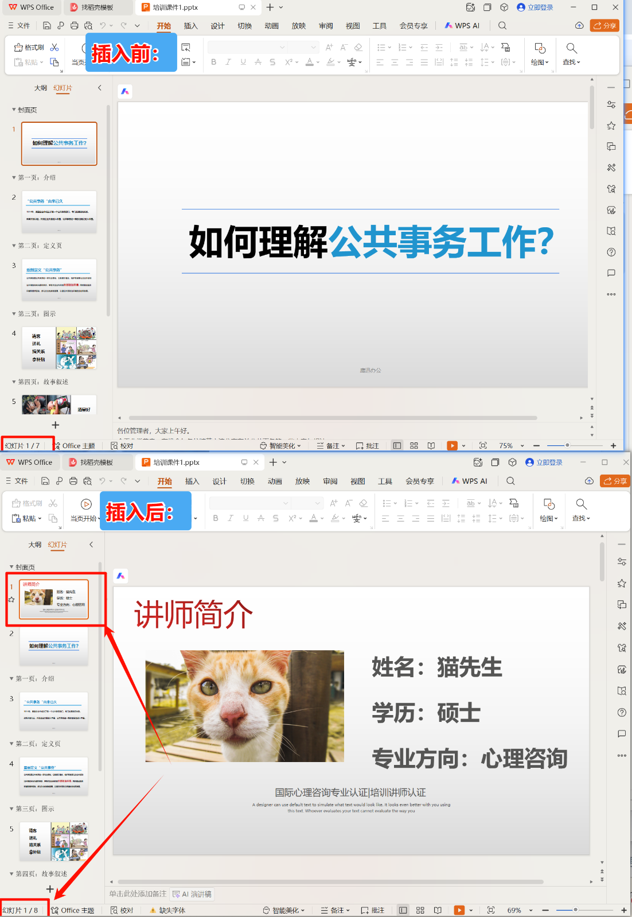Click the format painter (格式刷) in the upper window
The image size is (632, 917).
29,48
